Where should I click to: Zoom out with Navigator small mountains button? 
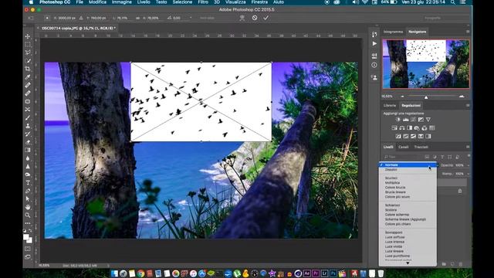click(x=402, y=97)
